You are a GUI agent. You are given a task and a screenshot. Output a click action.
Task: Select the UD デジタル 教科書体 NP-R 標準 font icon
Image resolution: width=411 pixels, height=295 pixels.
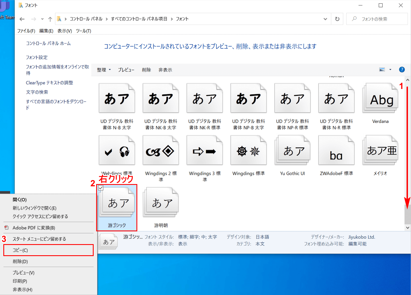pyautogui.click(x=293, y=98)
